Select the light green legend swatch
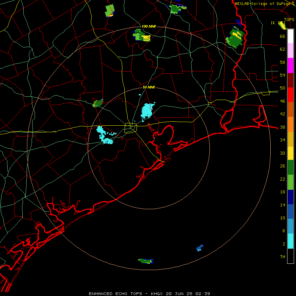 (x=290, y=182)
